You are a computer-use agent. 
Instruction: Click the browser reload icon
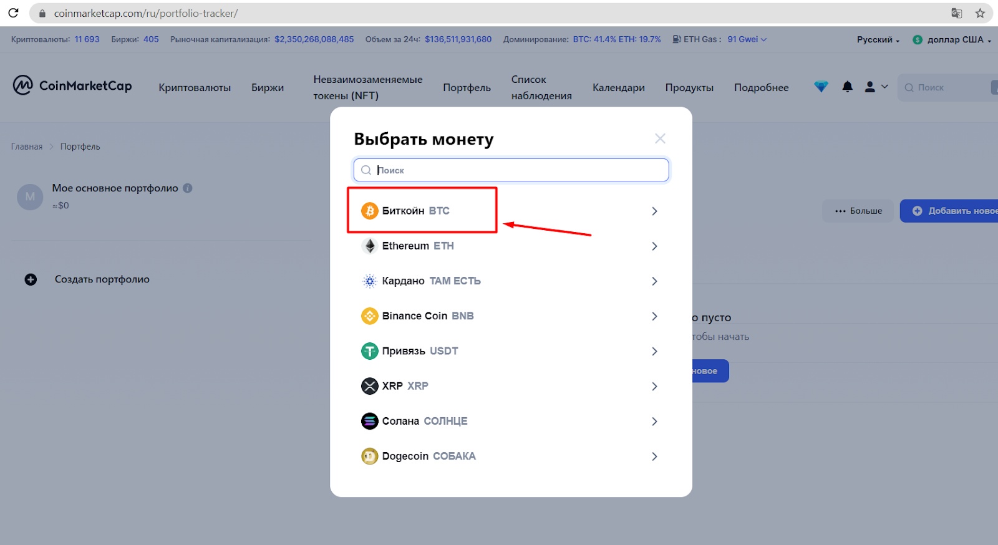[x=13, y=12]
